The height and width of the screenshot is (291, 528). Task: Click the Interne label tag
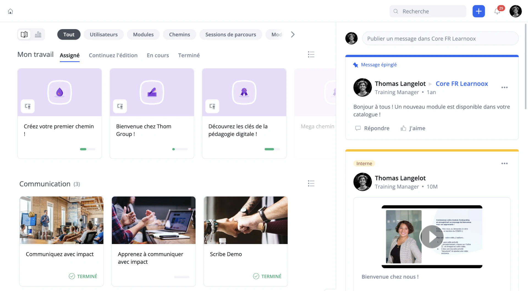[364, 163]
